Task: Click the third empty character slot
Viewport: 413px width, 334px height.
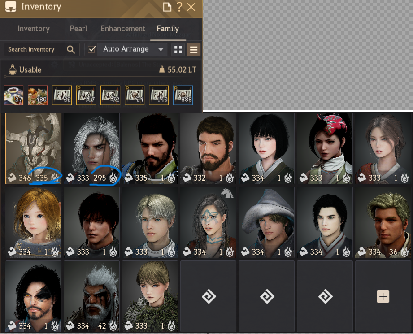Action: click(x=325, y=296)
